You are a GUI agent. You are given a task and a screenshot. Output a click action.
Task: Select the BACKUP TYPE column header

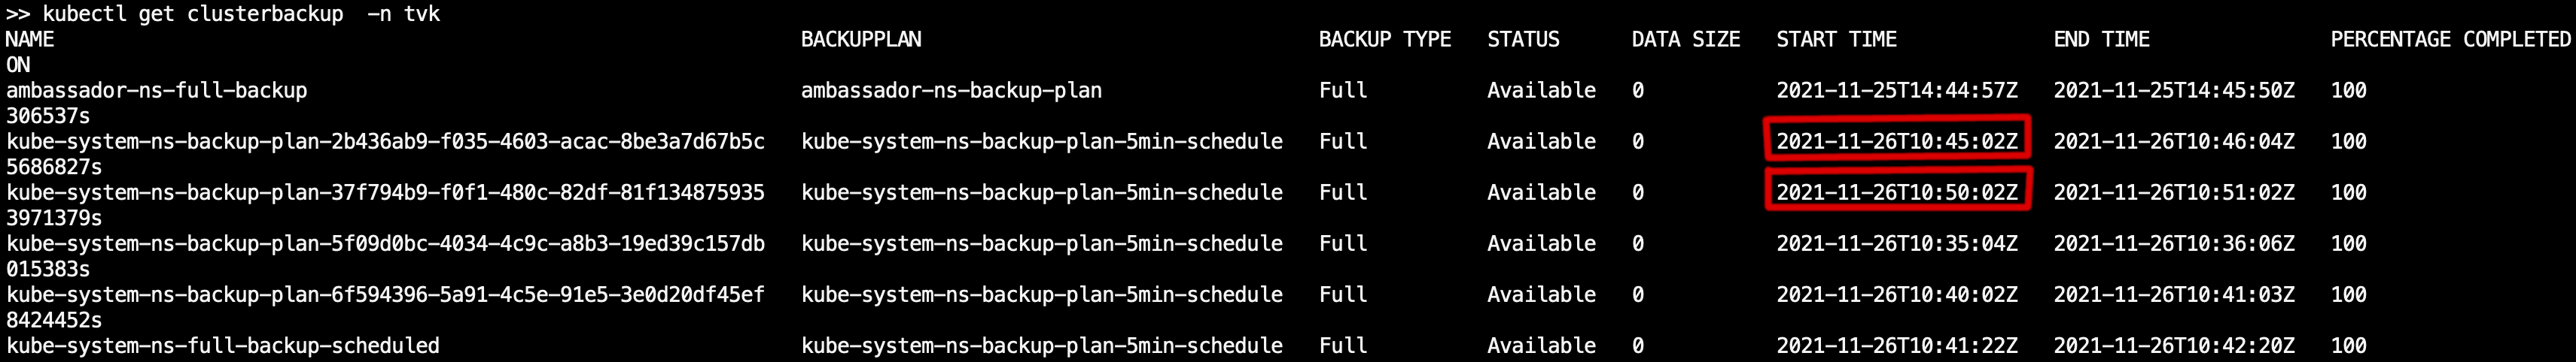[x=1385, y=40]
